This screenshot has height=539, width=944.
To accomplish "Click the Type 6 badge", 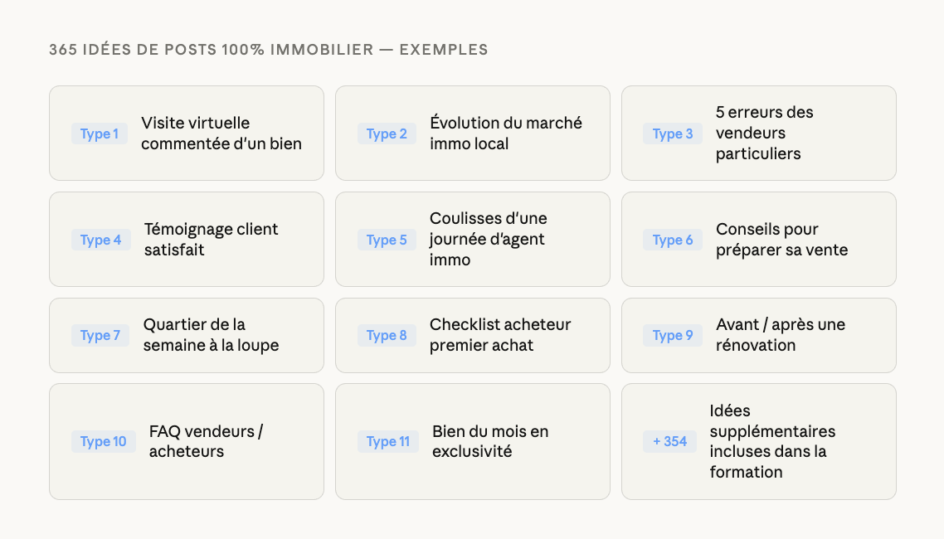I will pyautogui.click(x=673, y=240).
